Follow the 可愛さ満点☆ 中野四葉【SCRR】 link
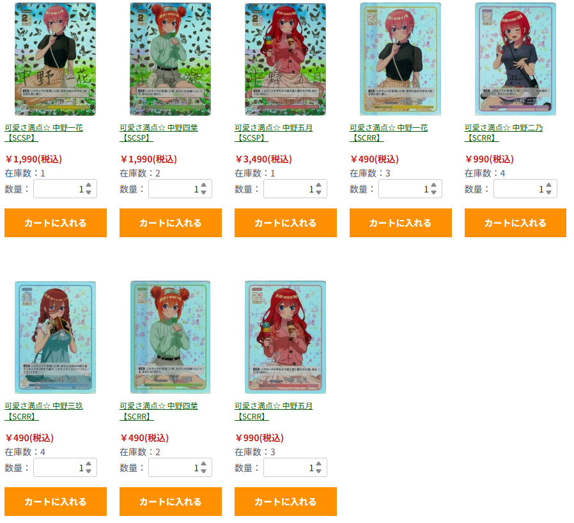The image size is (574, 523). (159, 411)
